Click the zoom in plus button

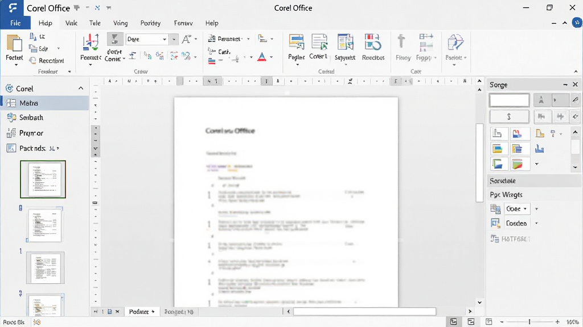pyautogui.click(x=557, y=322)
